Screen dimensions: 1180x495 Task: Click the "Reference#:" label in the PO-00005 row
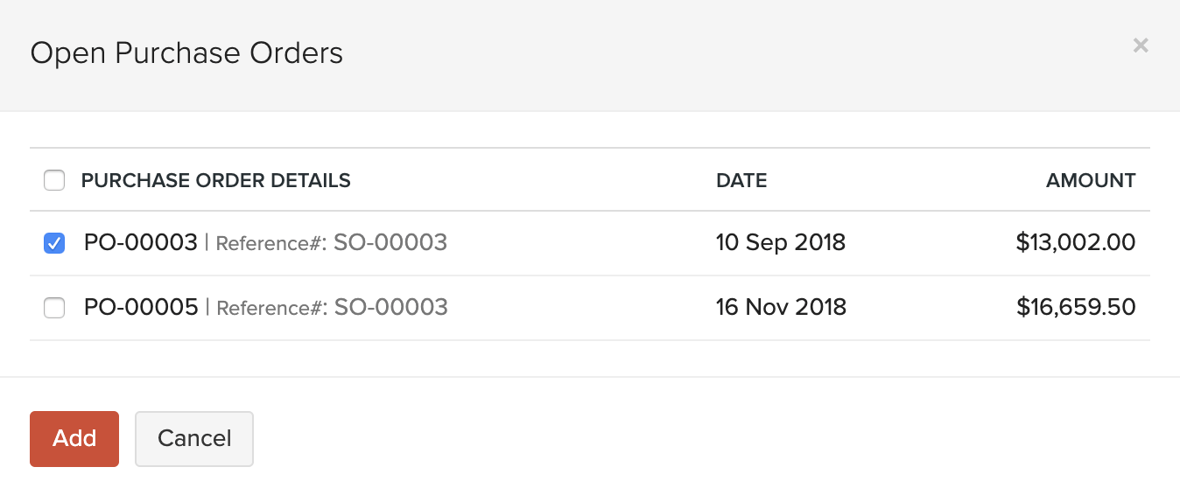click(270, 308)
